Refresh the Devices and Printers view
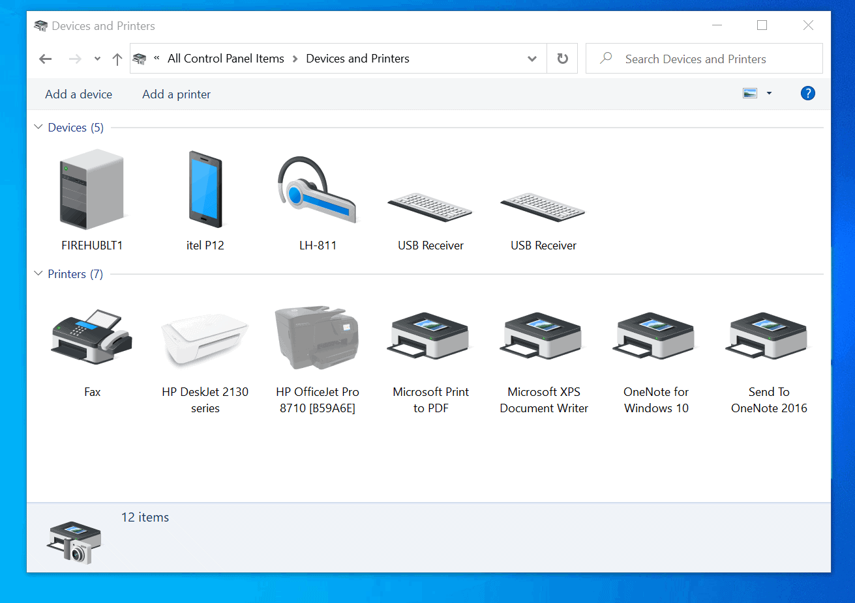This screenshot has height=603, width=855. pyautogui.click(x=562, y=59)
